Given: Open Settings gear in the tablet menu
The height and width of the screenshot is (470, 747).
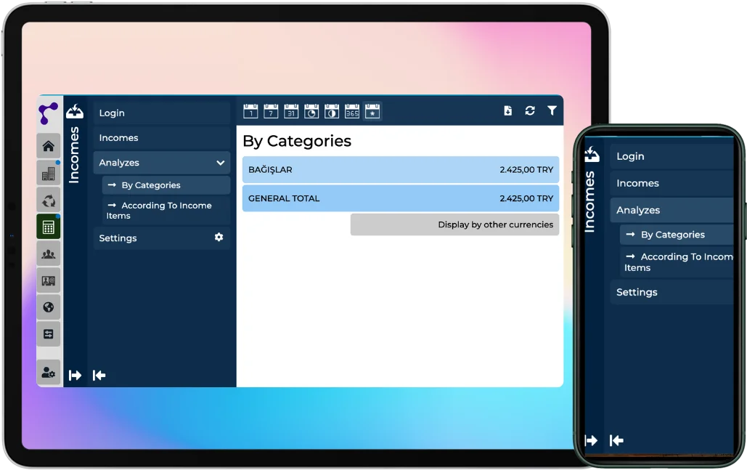Looking at the screenshot, I should [x=219, y=238].
